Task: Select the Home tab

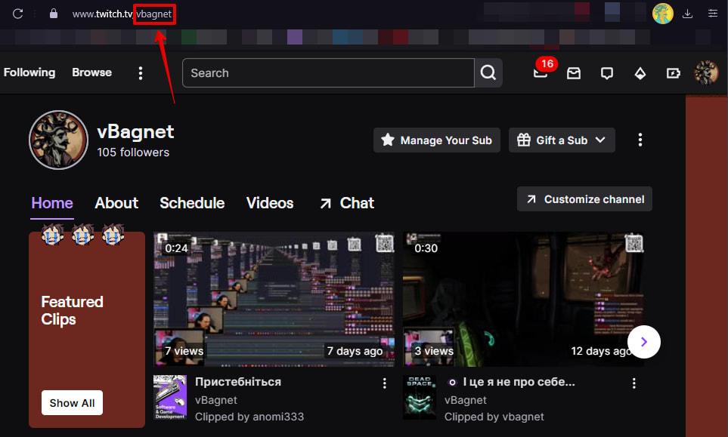Action: coord(52,203)
